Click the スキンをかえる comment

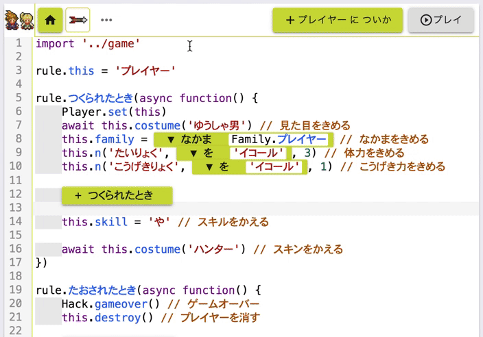pos(298,249)
